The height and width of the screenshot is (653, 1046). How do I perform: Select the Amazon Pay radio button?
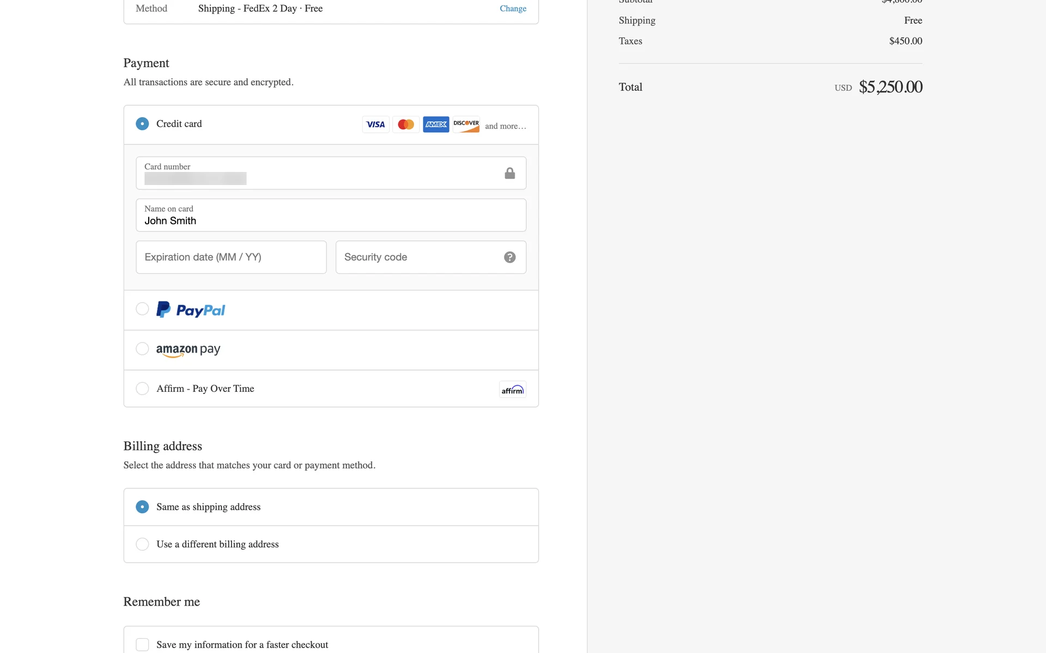click(x=142, y=349)
